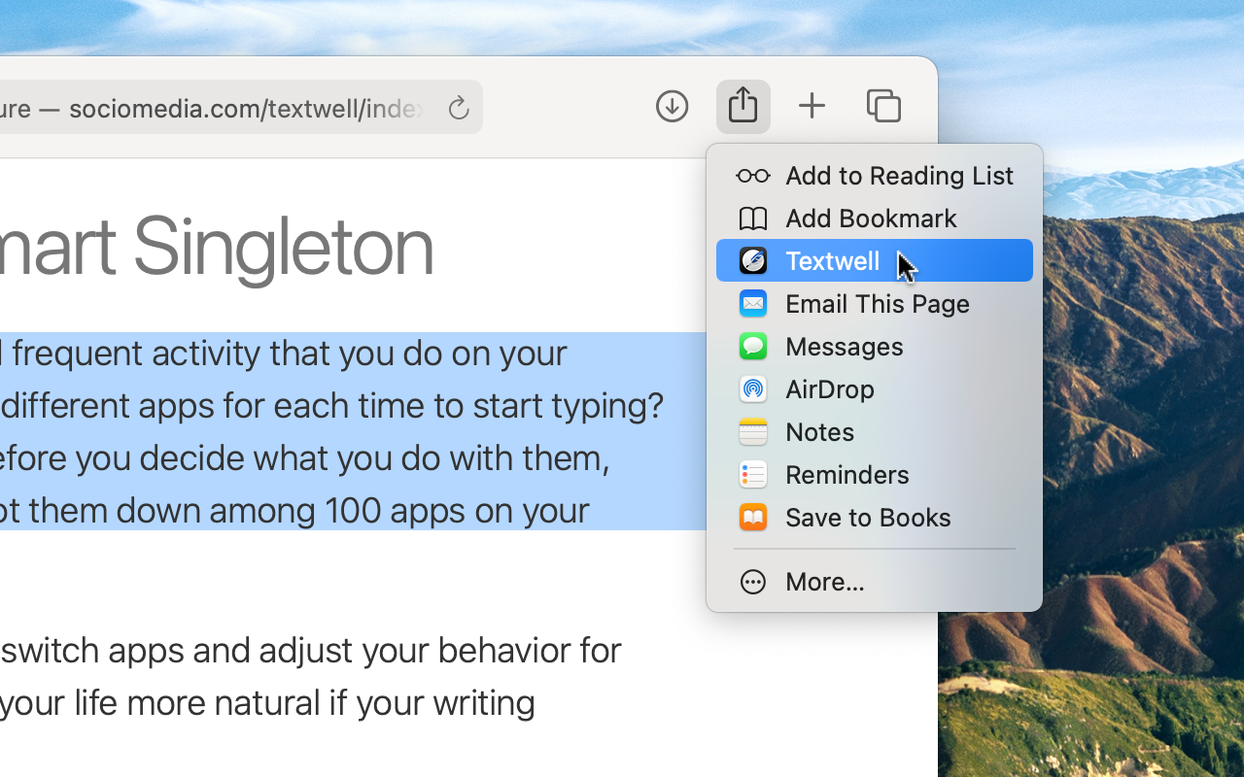Click the text "different apps for each time to start typing?"
The image size is (1244, 777).
pyautogui.click(x=332, y=406)
